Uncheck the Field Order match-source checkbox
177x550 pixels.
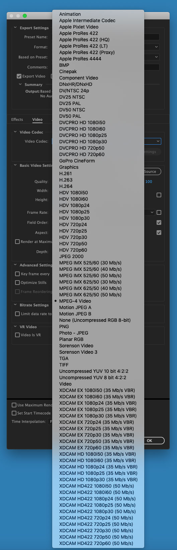159,222
